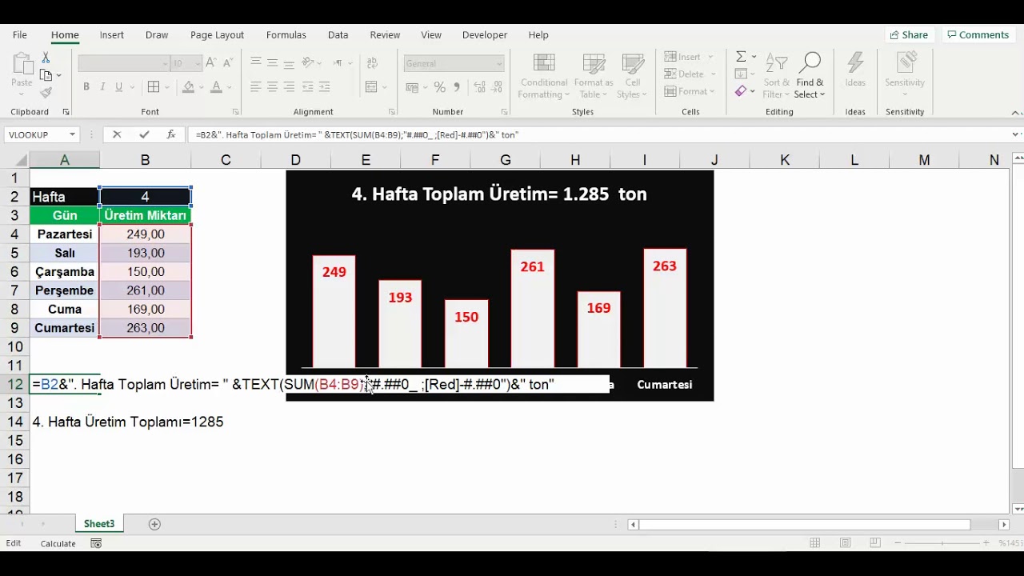
Task: Switch to the Developer tab
Action: click(485, 35)
